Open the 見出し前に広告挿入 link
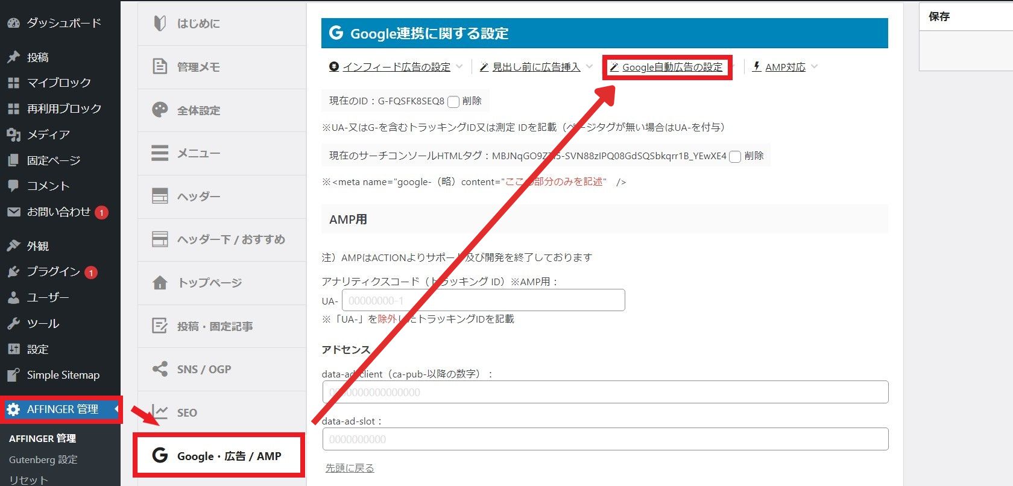This screenshot has height=486, width=1013. coord(536,67)
